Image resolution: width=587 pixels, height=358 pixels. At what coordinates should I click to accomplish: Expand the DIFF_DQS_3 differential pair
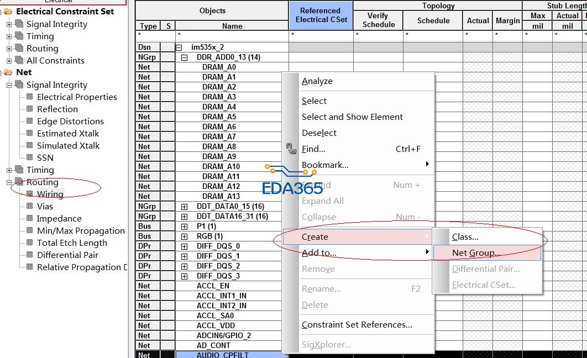click(x=184, y=276)
